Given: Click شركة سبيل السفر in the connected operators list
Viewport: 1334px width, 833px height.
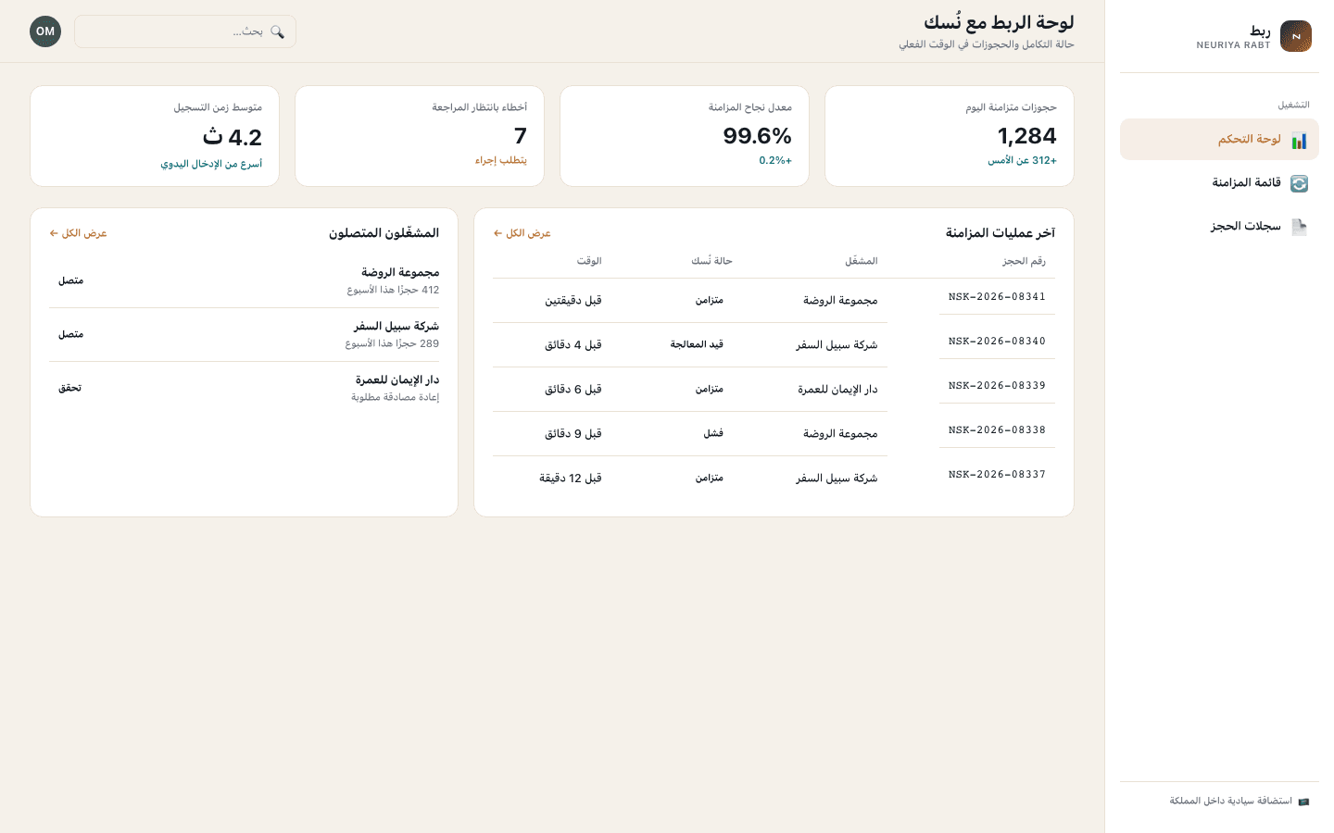Looking at the screenshot, I should tap(396, 326).
